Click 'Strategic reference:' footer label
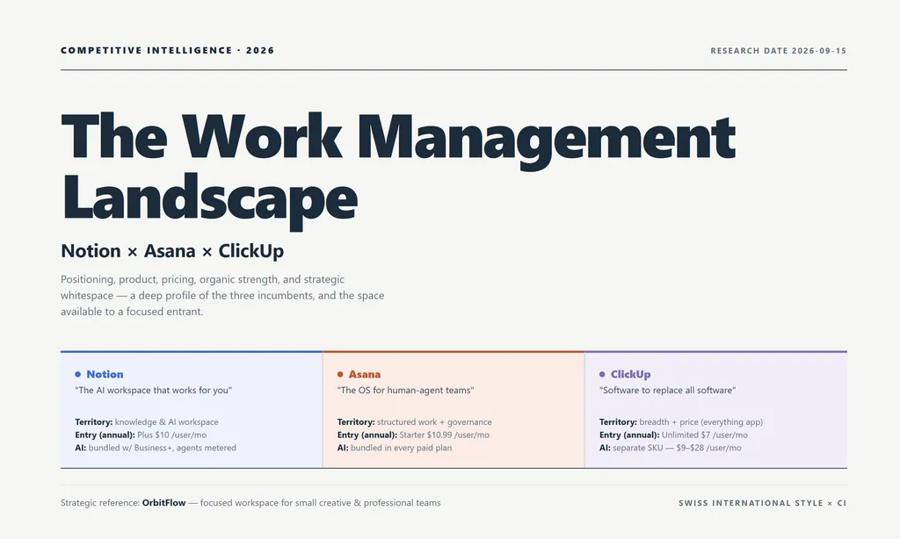The height and width of the screenshot is (539, 900). point(100,503)
